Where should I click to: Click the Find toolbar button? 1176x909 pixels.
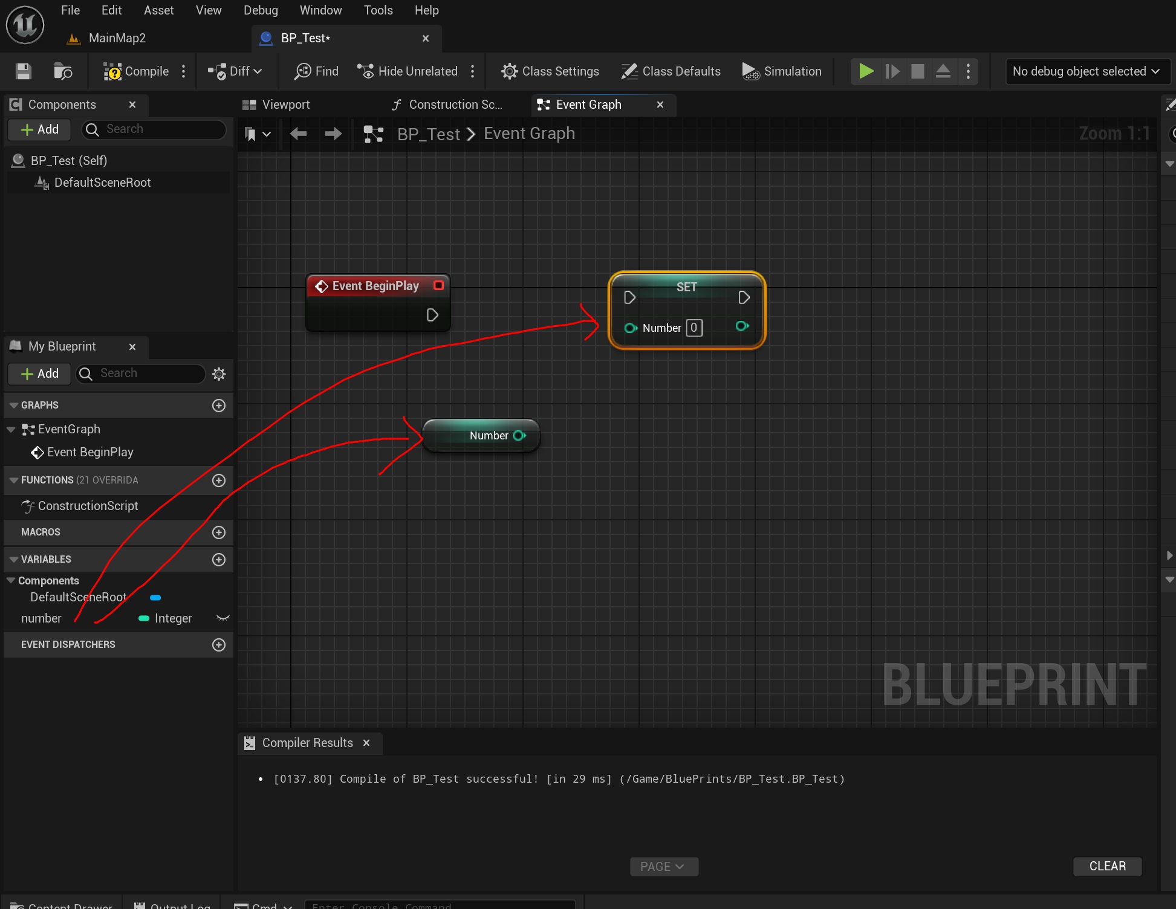coord(316,71)
